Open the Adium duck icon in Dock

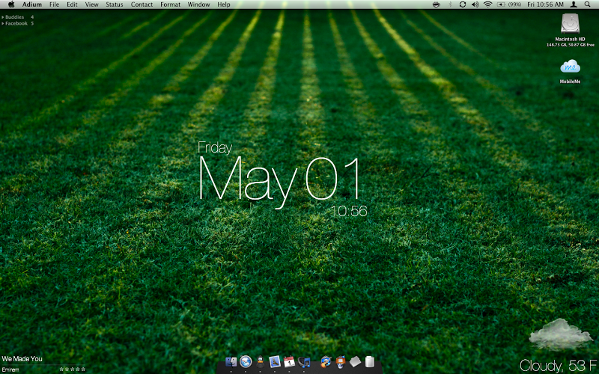[260, 361]
